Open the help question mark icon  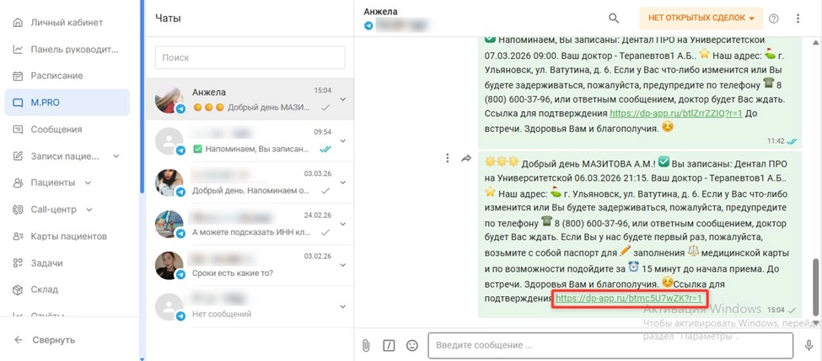[x=773, y=19]
